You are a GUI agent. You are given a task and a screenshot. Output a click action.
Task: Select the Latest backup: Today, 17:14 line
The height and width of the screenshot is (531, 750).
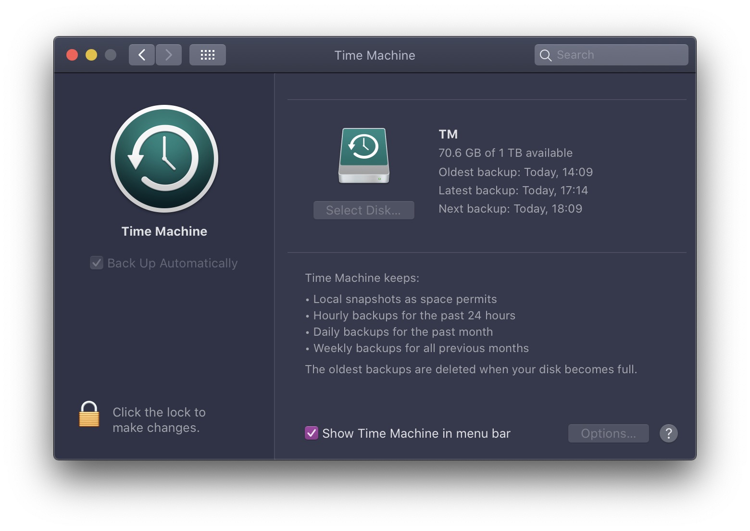pyautogui.click(x=513, y=190)
